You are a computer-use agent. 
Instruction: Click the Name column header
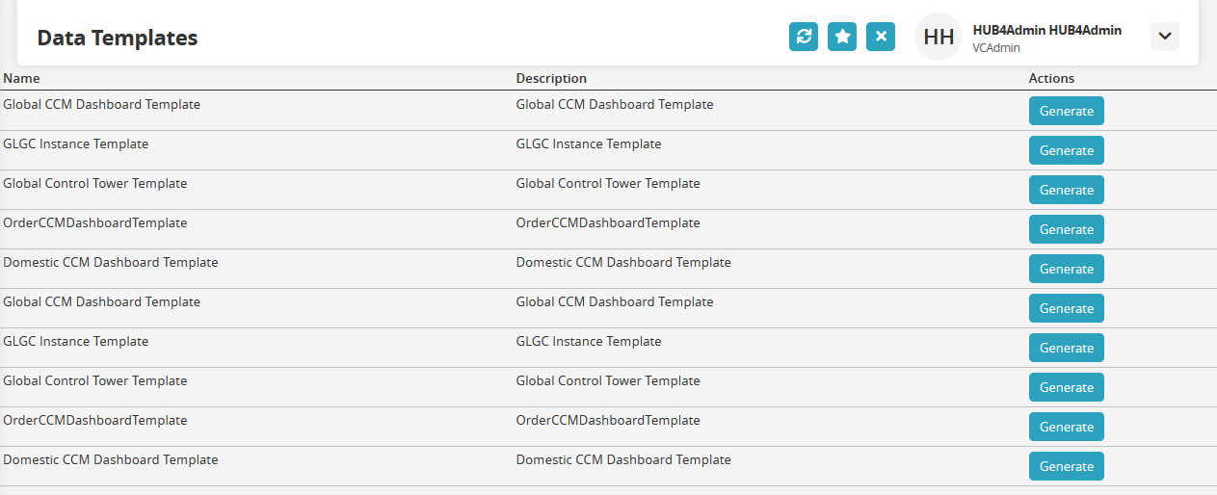click(x=22, y=78)
